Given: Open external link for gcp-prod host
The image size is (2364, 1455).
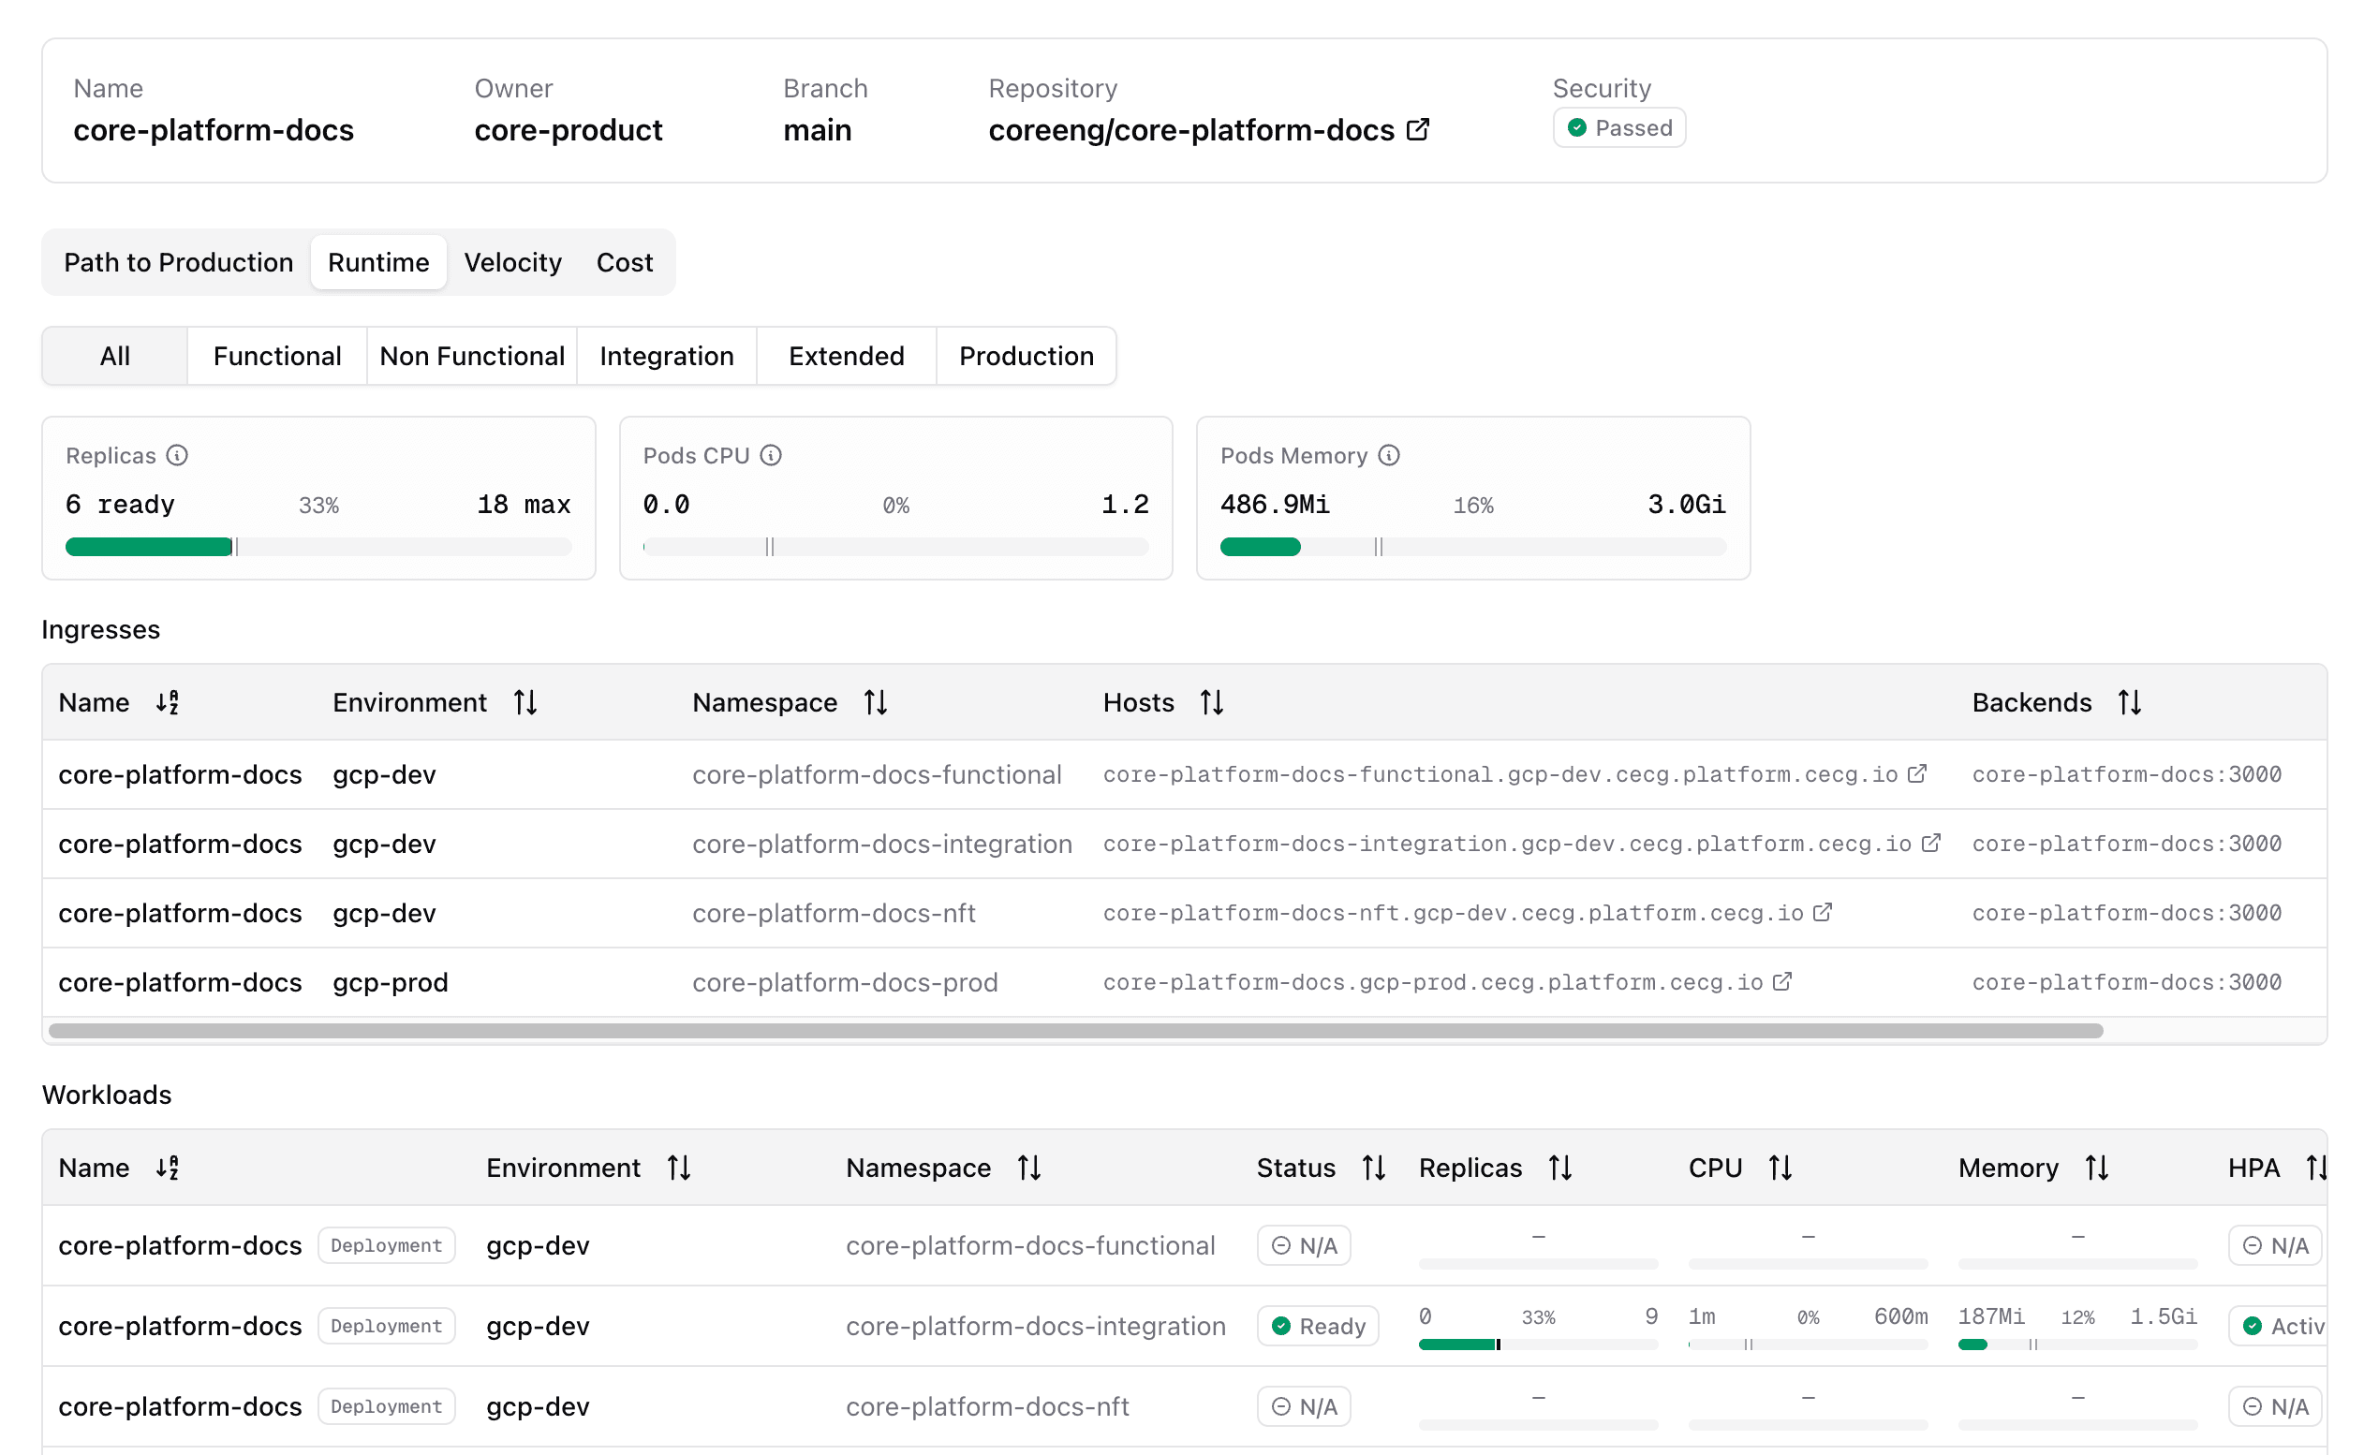Looking at the screenshot, I should (x=1782, y=981).
